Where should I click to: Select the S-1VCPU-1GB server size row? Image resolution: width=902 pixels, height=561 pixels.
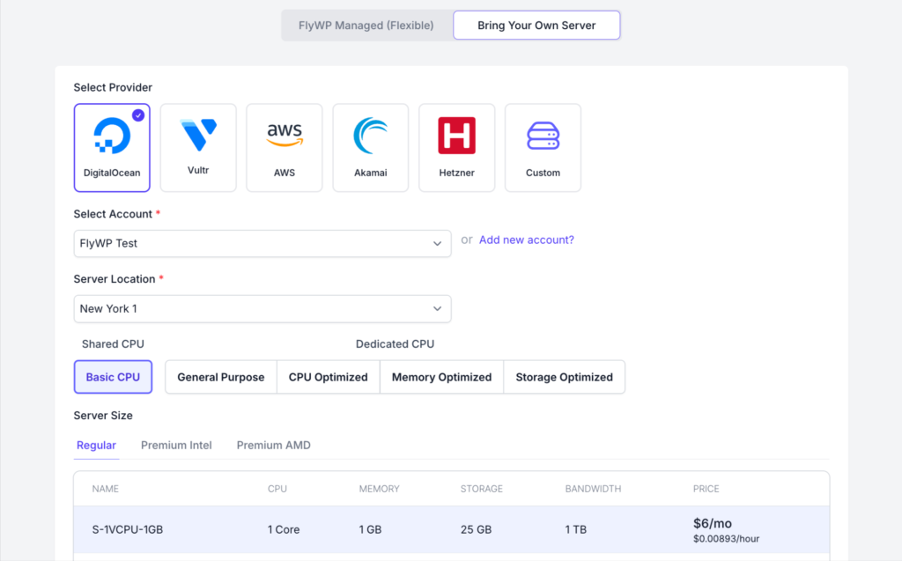(x=451, y=529)
